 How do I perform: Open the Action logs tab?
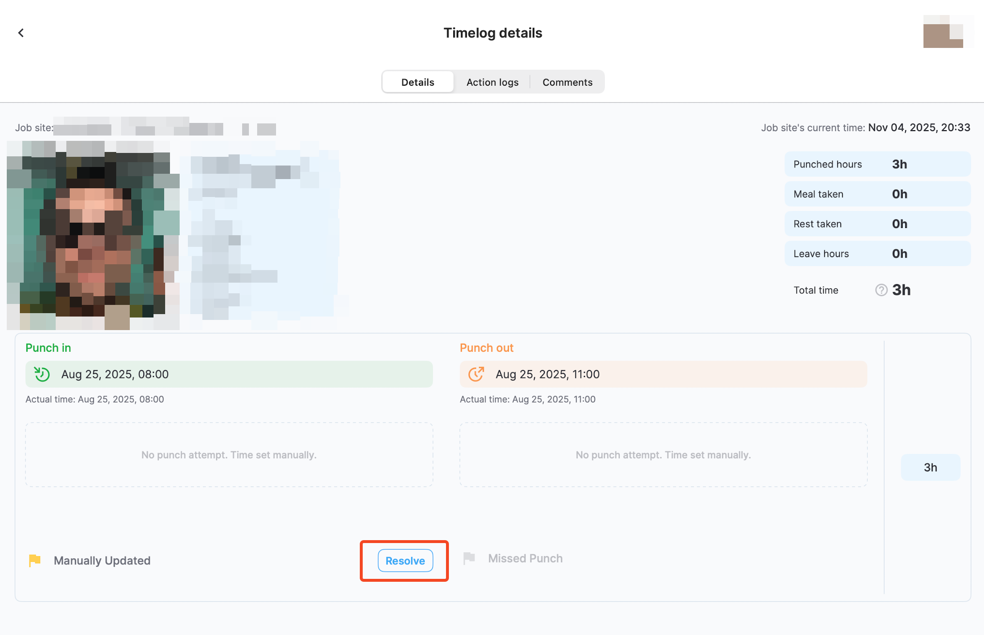point(492,82)
